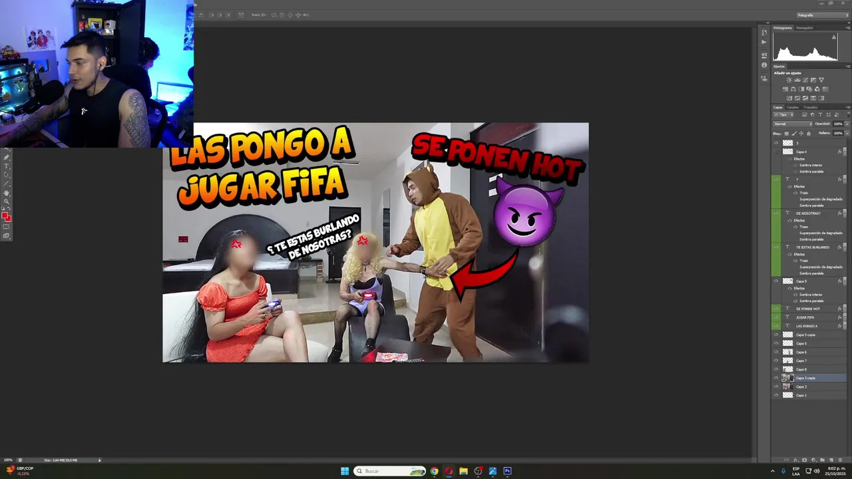Select the Zoom magnifier tool
The image size is (852, 479).
6,202
